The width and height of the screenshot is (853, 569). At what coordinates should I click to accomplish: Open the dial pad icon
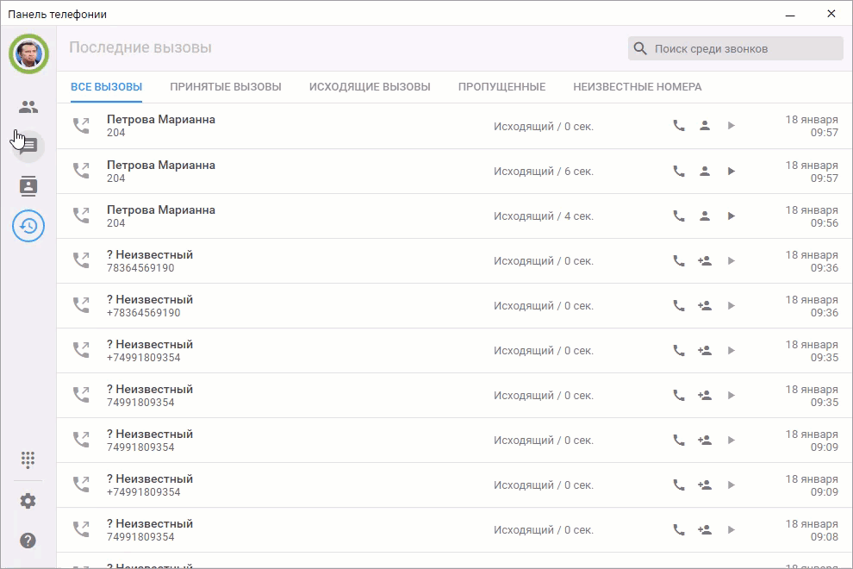tap(28, 460)
